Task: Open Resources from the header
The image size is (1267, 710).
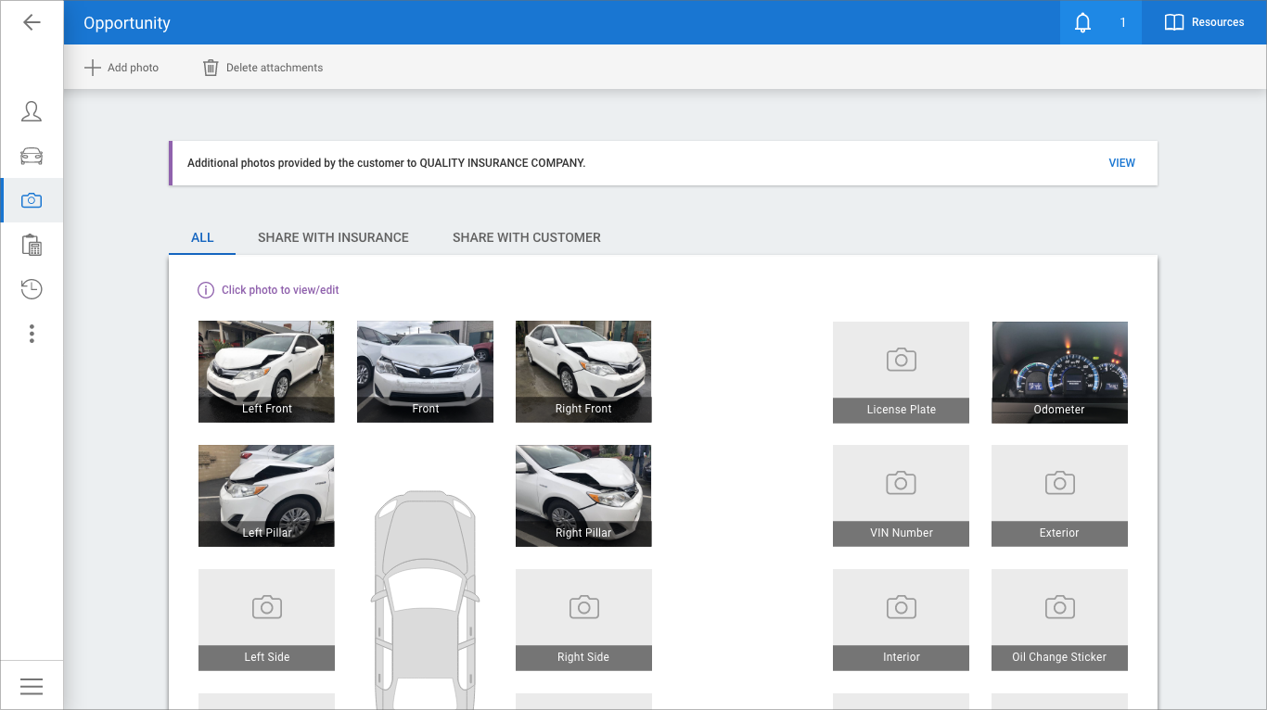Action: (x=1204, y=22)
